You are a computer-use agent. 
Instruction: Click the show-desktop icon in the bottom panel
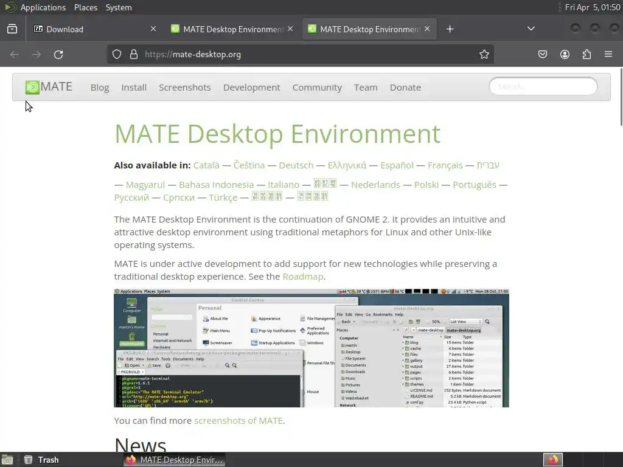[7, 460]
